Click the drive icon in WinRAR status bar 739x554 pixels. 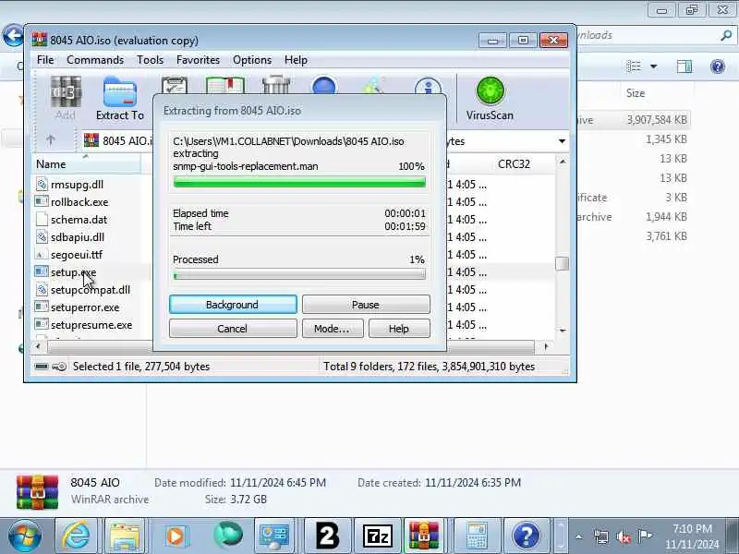[42, 367]
